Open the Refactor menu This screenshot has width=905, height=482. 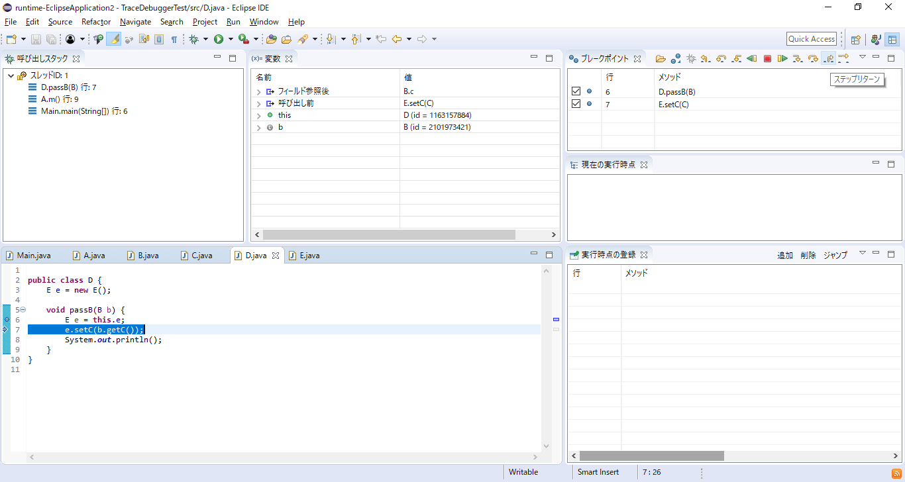(x=96, y=22)
